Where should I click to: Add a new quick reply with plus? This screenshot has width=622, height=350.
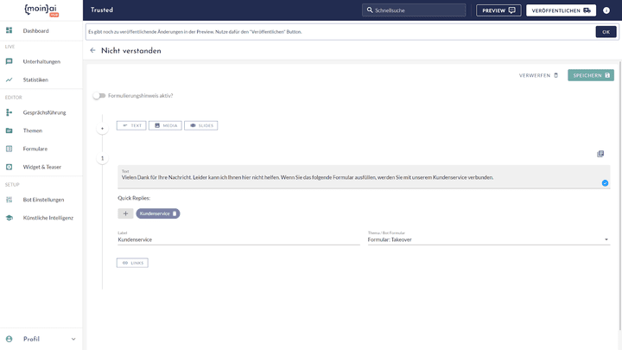(126, 213)
